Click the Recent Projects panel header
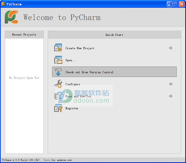186x163 pixels. pos(24,34)
